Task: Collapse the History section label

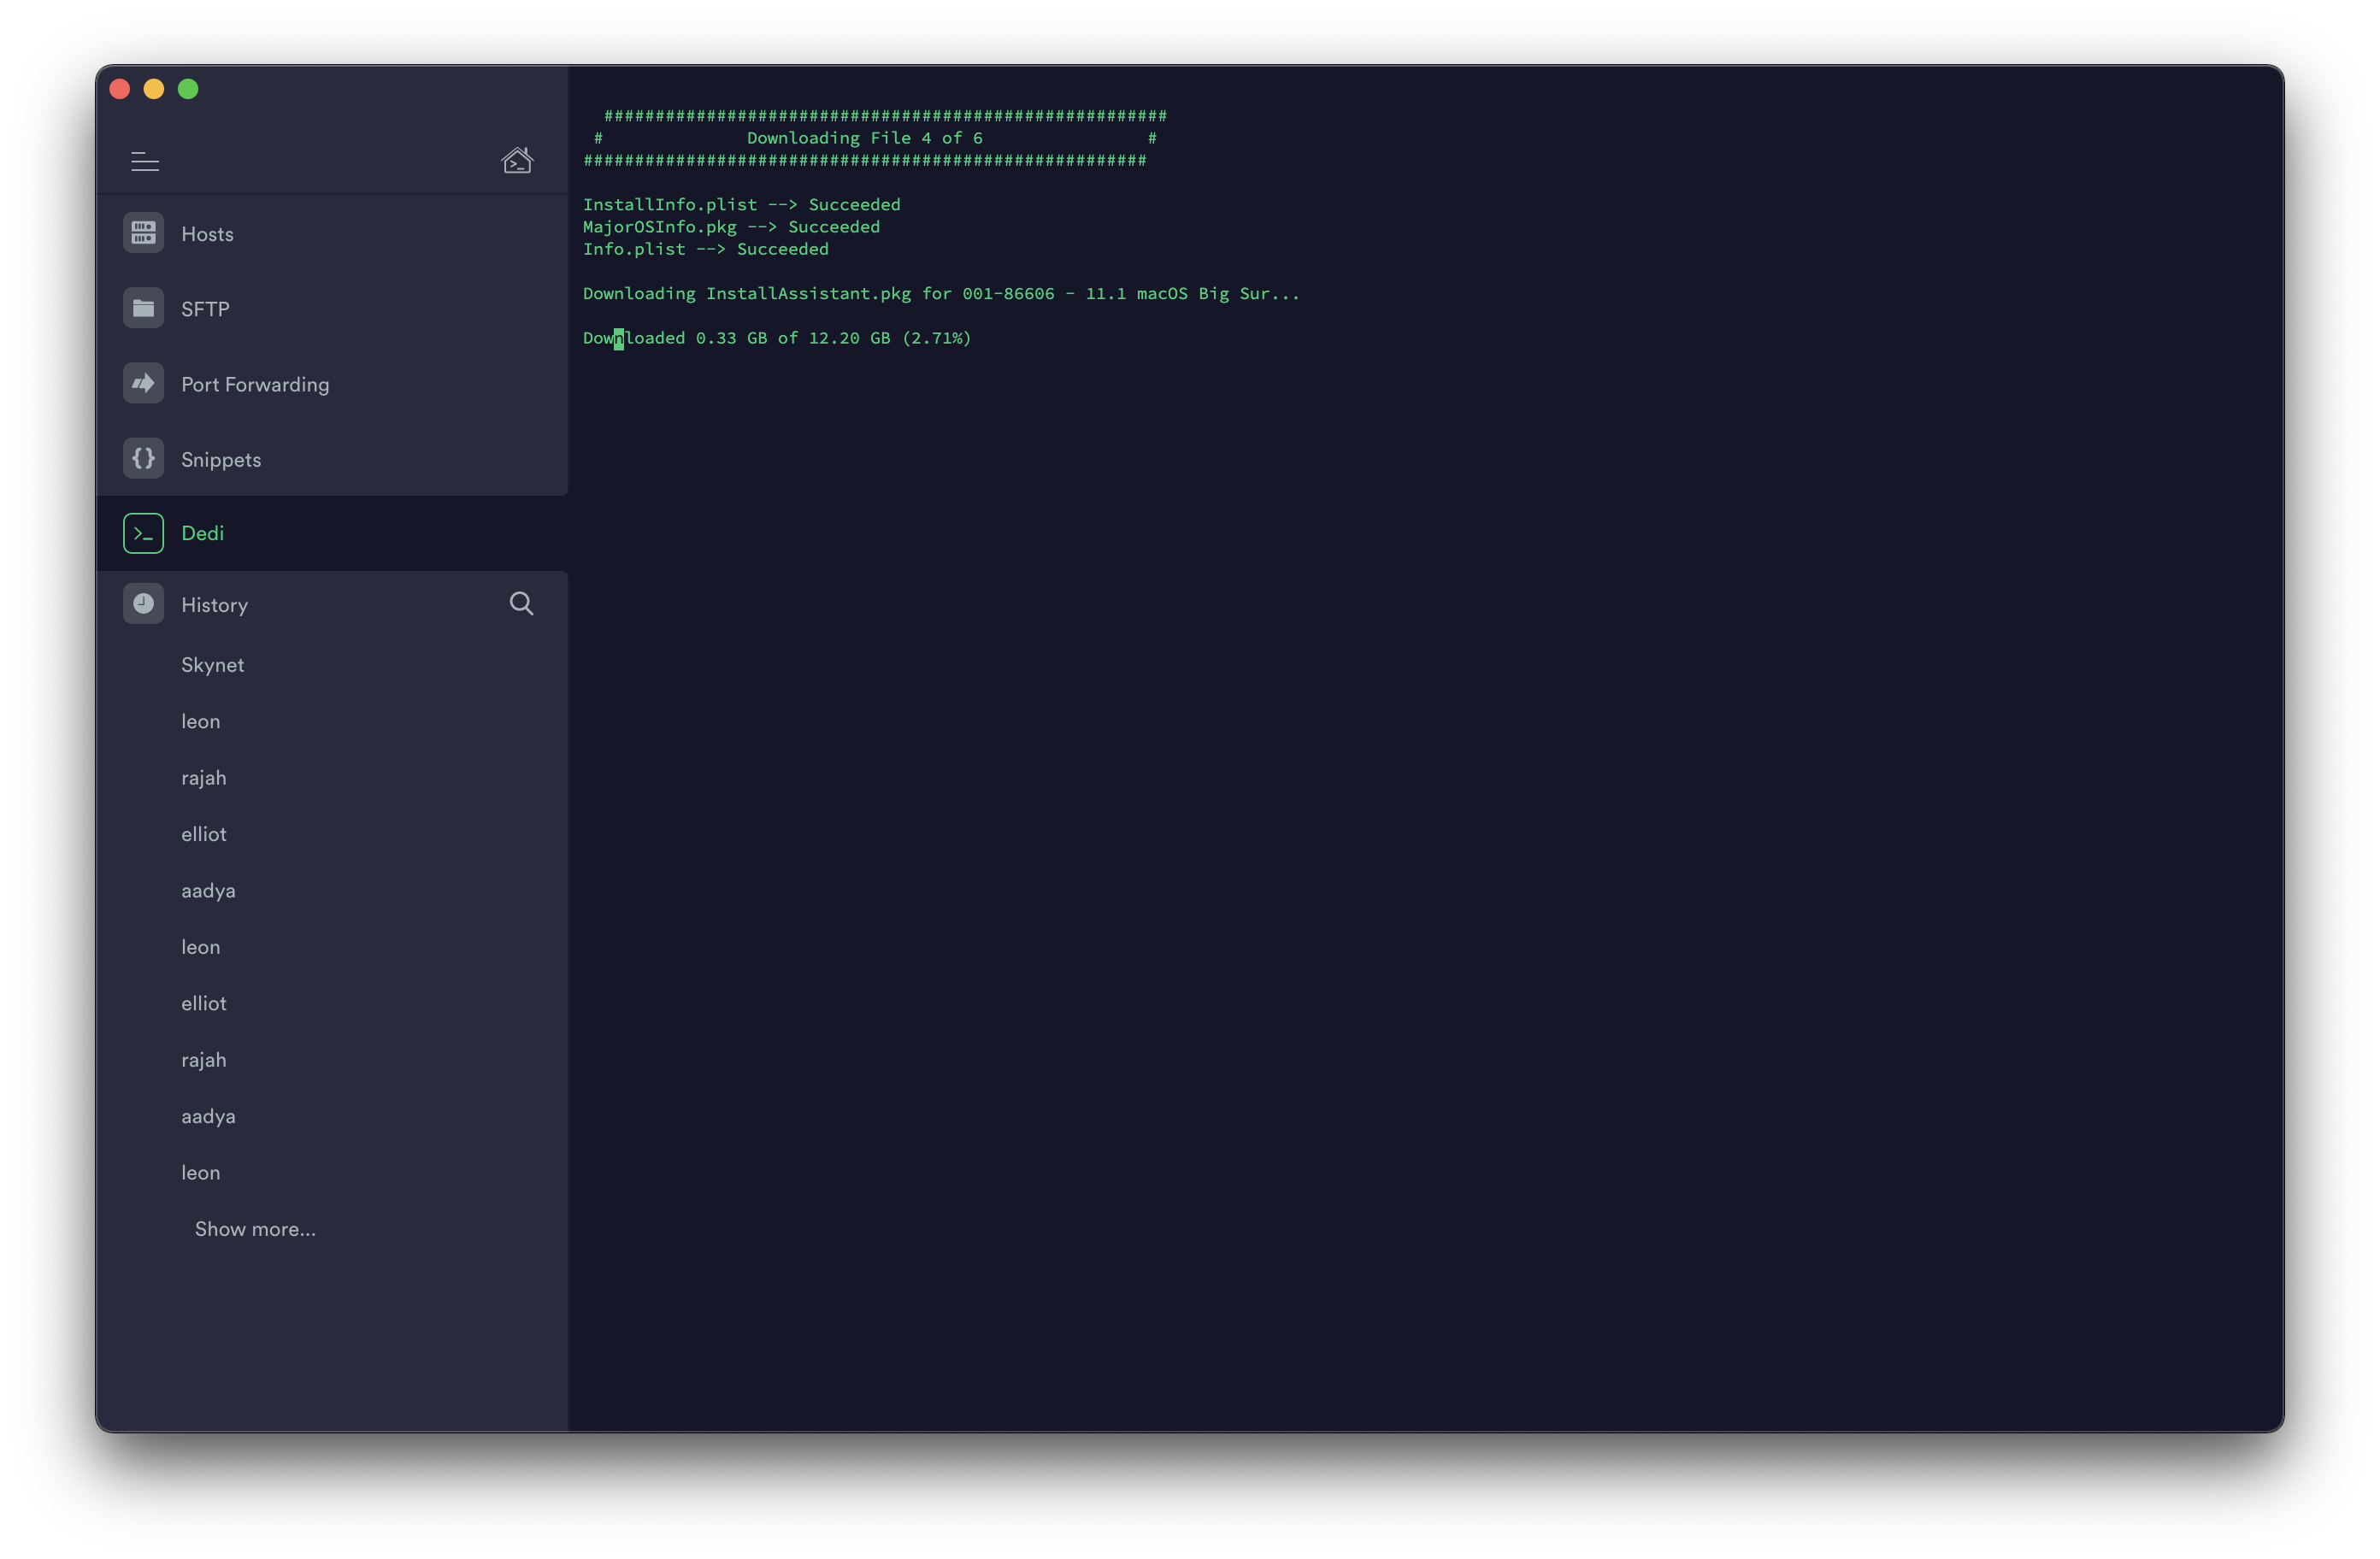Action: (214, 605)
